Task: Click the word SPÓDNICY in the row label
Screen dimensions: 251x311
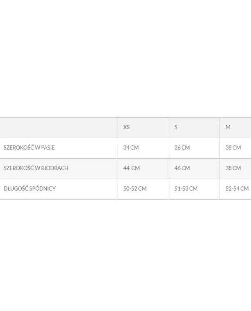Action: pyautogui.click(x=43, y=188)
